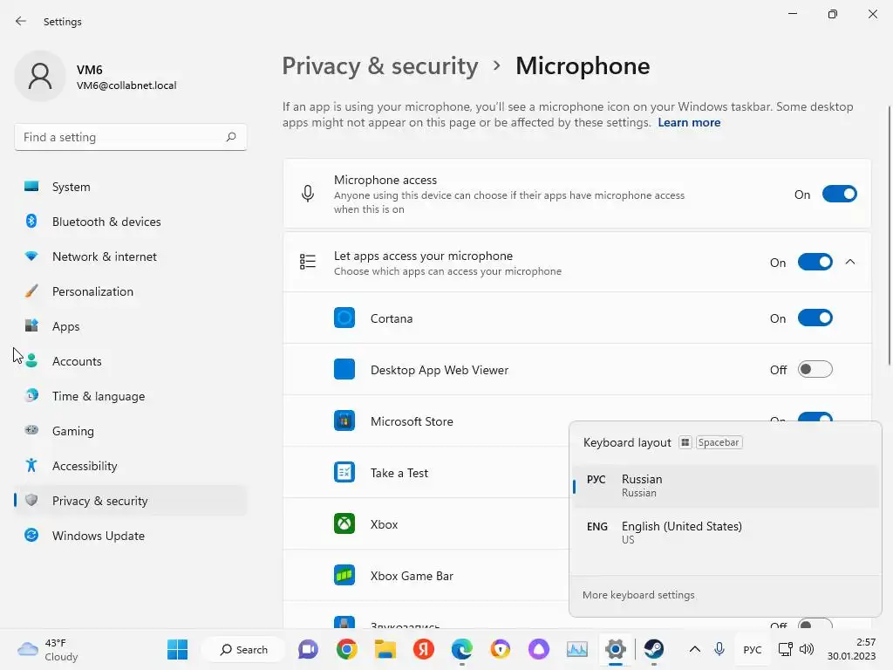Collapse the Let apps access microphone list
Image resolution: width=893 pixels, height=670 pixels.
[x=850, y=262]
